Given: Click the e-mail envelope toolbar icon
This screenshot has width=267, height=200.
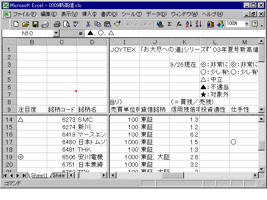Looking at the screenshot, I should click(45, 24).
